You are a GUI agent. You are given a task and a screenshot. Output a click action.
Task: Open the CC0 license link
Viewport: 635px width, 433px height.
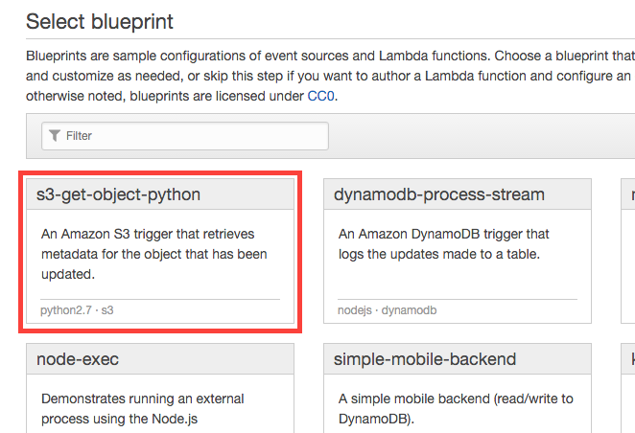(320, 97)
